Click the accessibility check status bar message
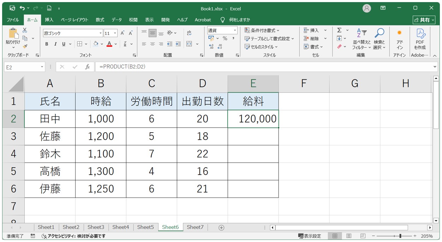Image resolution: width=442 pixels, height=242 pixels. tap(73, 236)
